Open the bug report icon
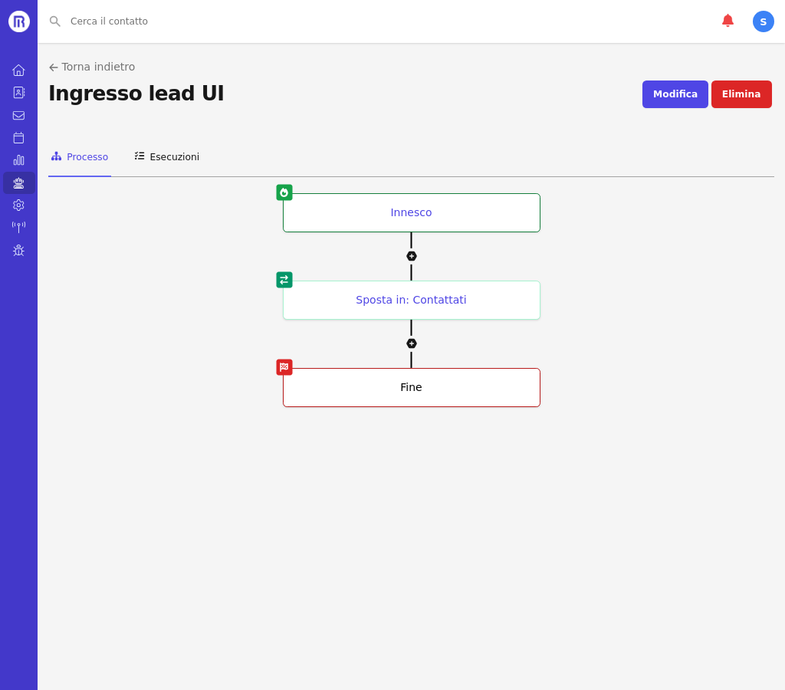 (x=18, y=251)
